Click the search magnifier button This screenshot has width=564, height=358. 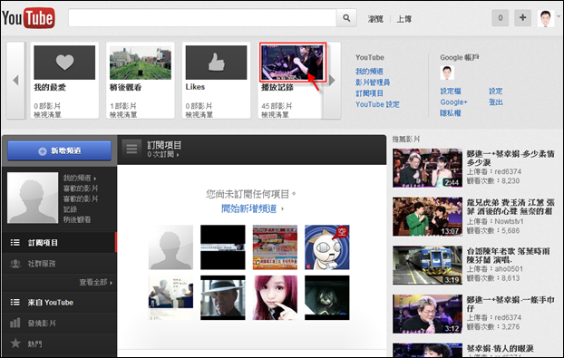(x=346, y=18)
